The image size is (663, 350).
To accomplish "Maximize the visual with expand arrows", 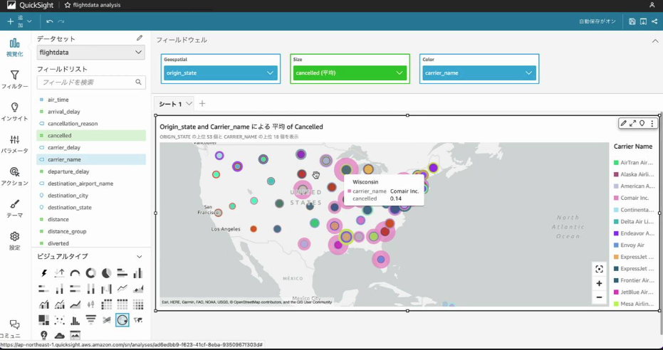I will [632, 123].
